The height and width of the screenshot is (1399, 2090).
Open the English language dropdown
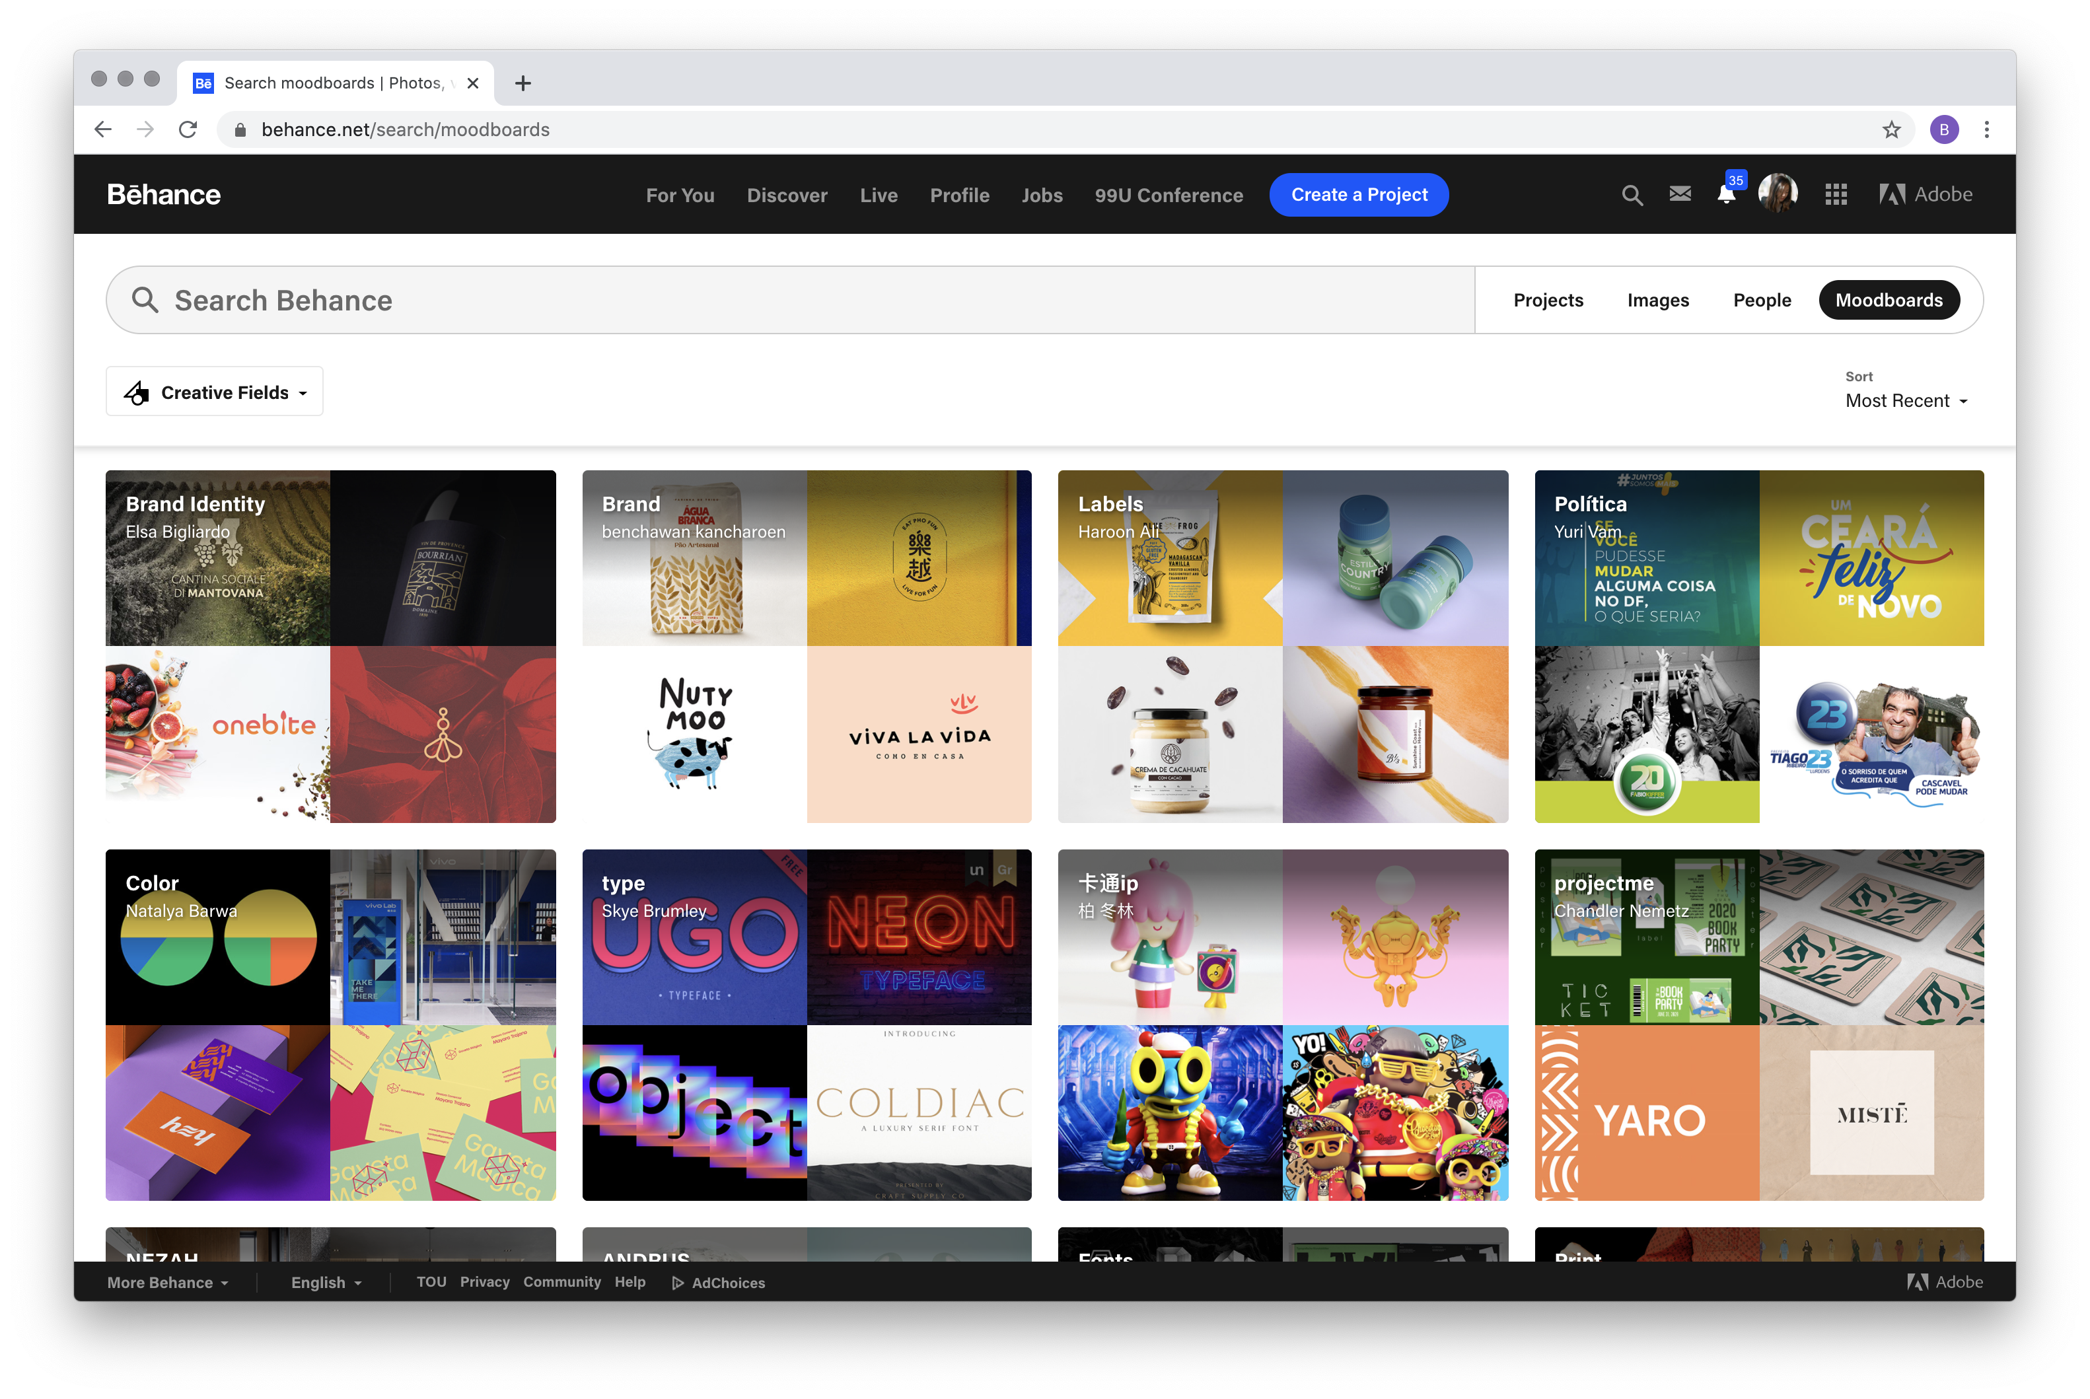tap(326, 1282)
